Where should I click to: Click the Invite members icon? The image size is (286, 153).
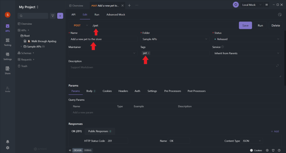8,89
